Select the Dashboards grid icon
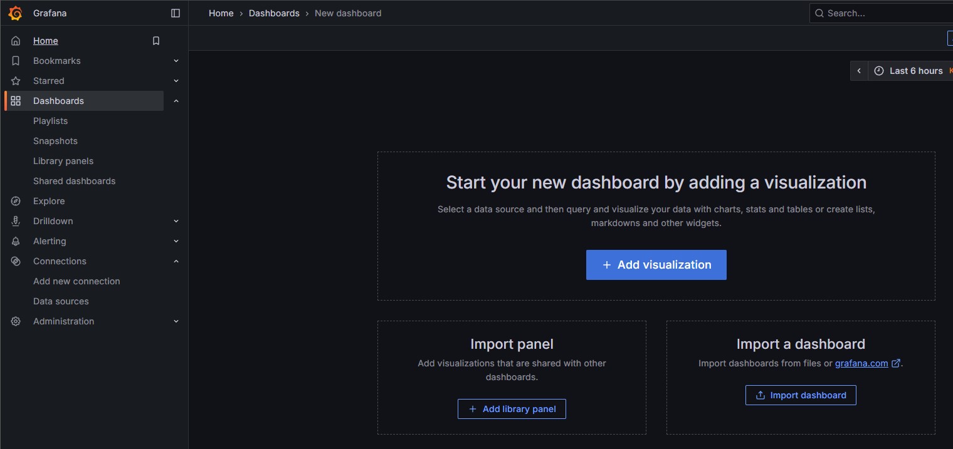This screenshot has height=449, width=953. tap(15, 100)
